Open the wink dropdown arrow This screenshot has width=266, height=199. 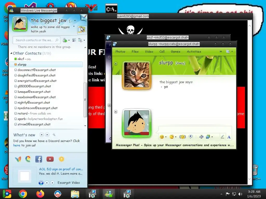(x=176, y=137)
